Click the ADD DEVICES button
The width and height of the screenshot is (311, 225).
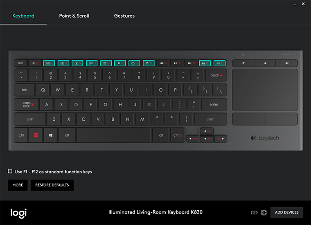pos(286,212)
